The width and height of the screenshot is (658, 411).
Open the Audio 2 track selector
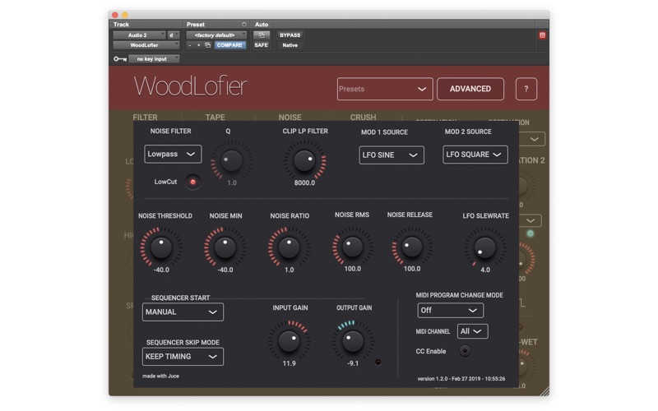(x=139, y=35)
